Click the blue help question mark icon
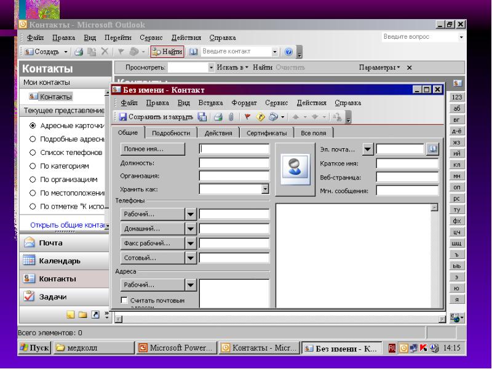 [288, 52]
